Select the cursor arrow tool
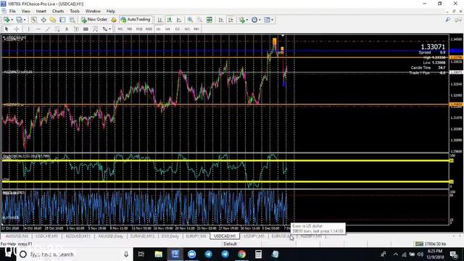464x261 pixels. 7,29
